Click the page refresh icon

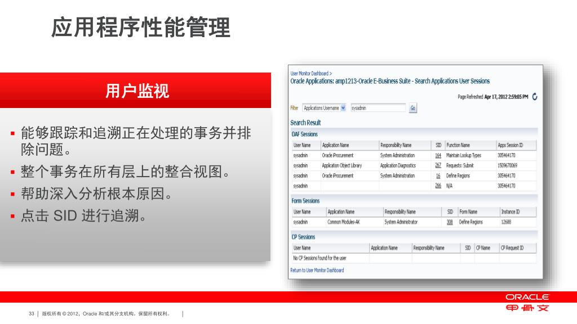coord(535,97)
